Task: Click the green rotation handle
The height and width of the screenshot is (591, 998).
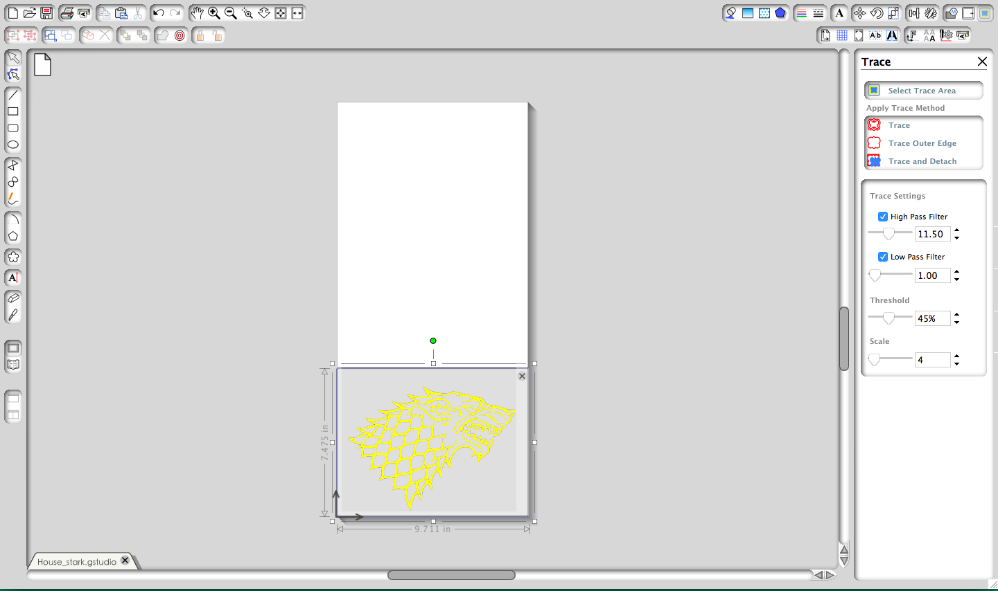Action: (433, 340)
